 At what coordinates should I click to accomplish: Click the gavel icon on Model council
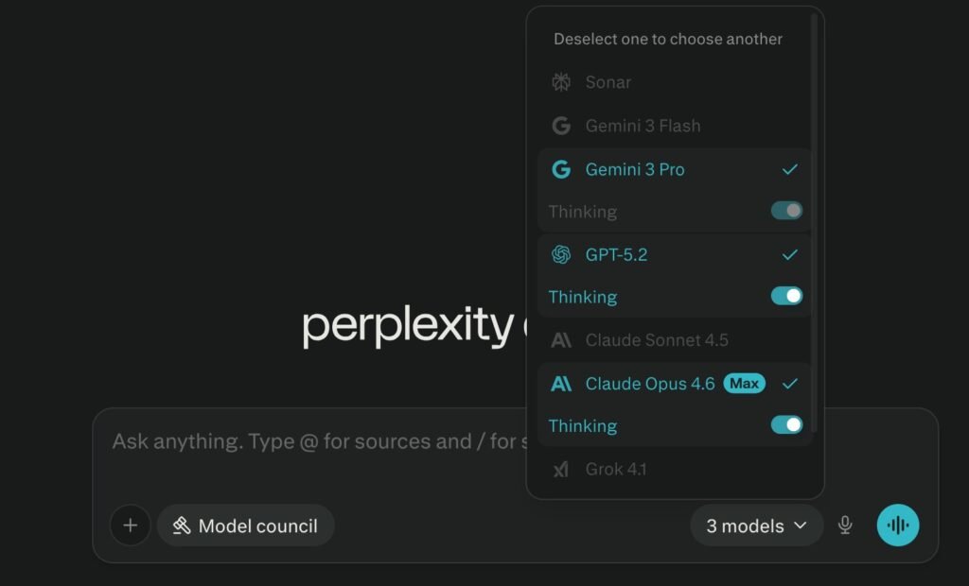(x=185, y=526)
